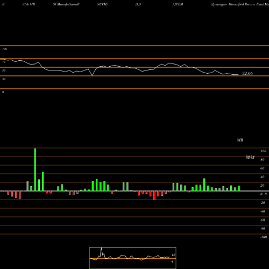269x269 pixels.
Task: Click the '0 0' zero-line label on MR axis
Action: tap(264, 194)
